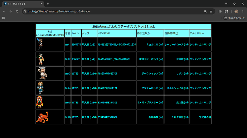The image size is (247, 138).
Task: Click test row's クリティカルリング accessory
Action: 200,45
